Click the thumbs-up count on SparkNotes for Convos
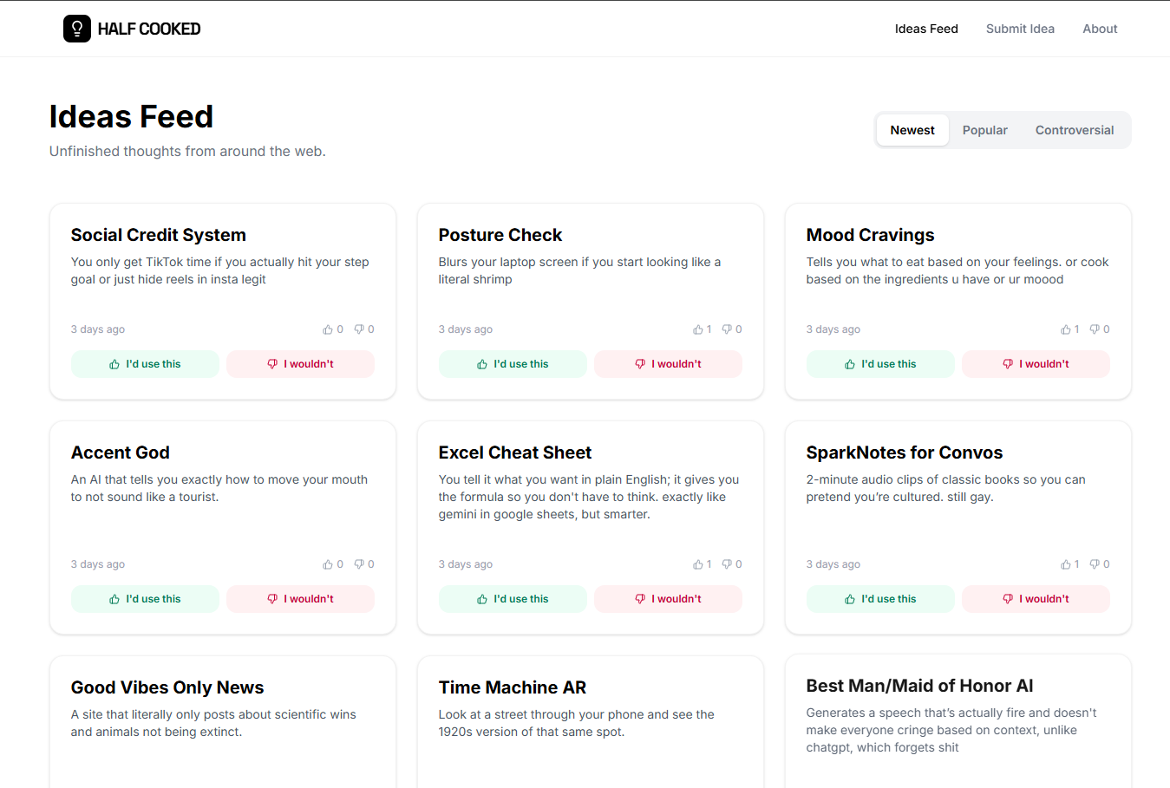The image size is (1170, 788). pyautogui.click(x=1069, y=563)
